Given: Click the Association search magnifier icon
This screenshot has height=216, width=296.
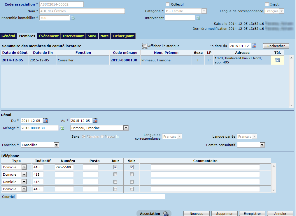Looking at the screenshot, I should coord(166,214).
